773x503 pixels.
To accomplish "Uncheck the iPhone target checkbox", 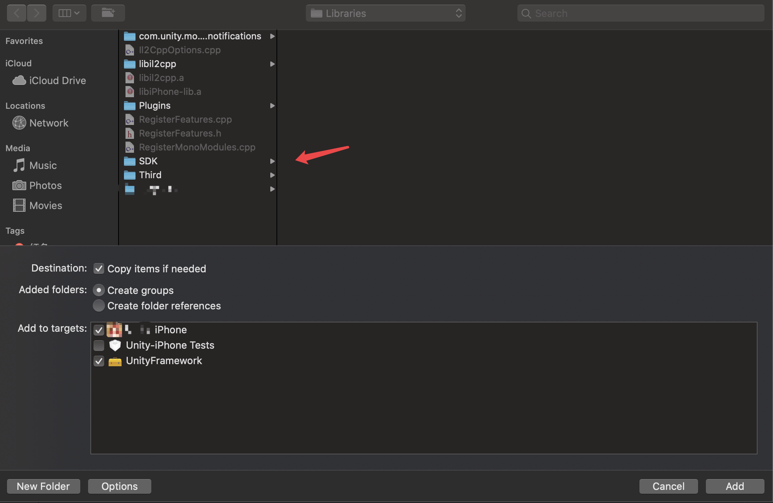I will coord(99,330).
